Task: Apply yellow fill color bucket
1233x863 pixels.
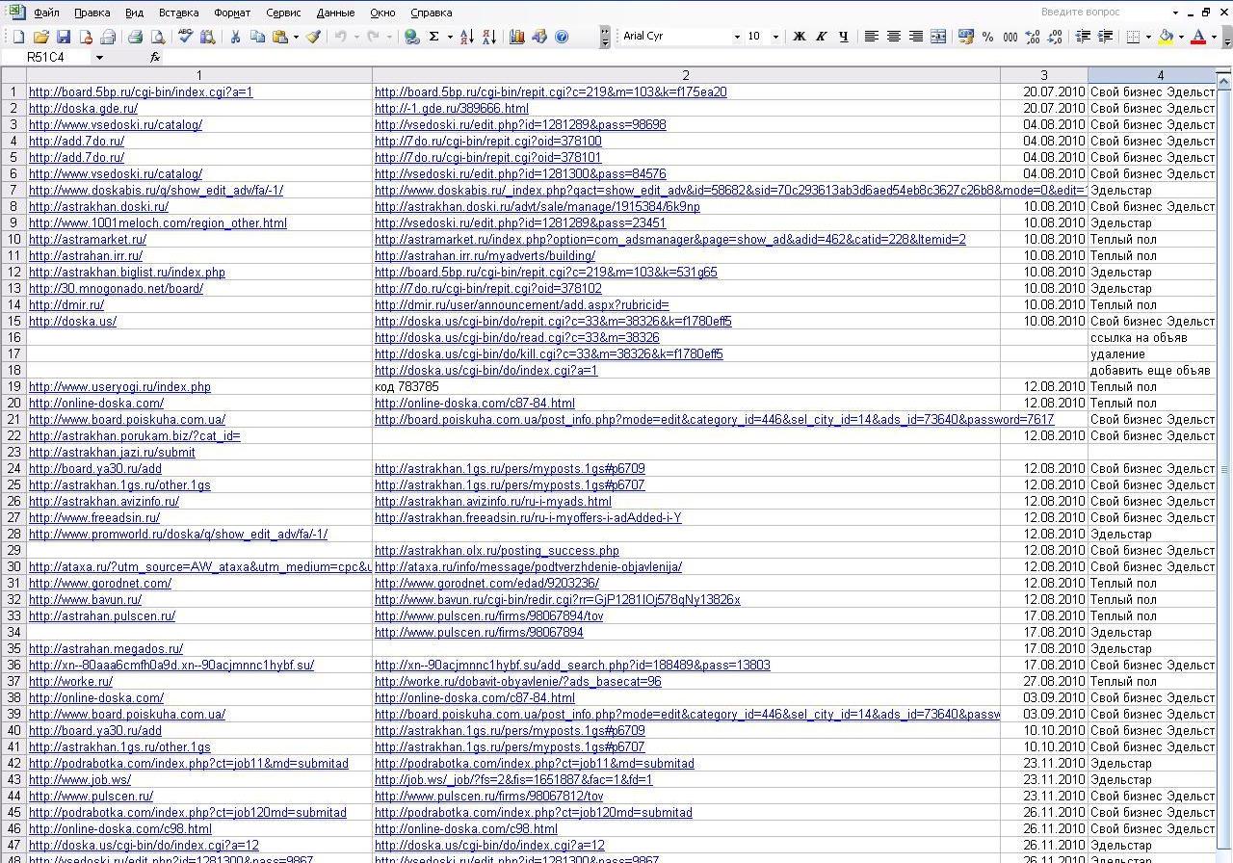Action: click(1166, 37)
